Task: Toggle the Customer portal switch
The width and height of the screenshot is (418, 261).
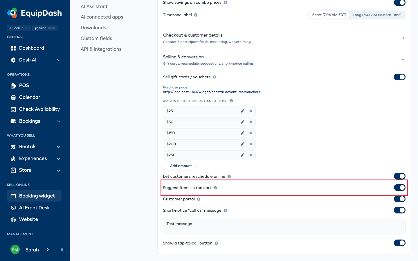Action: tap(399, 199)
